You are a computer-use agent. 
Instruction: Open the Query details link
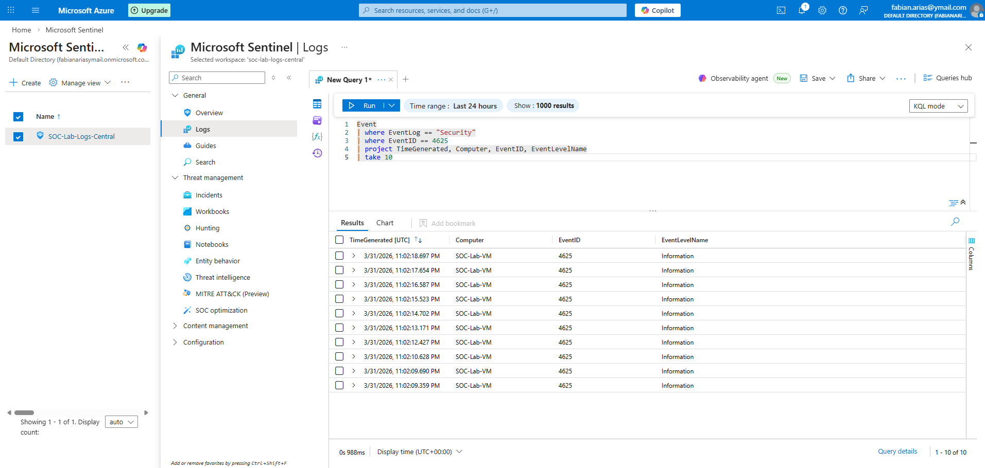[897, 452]
